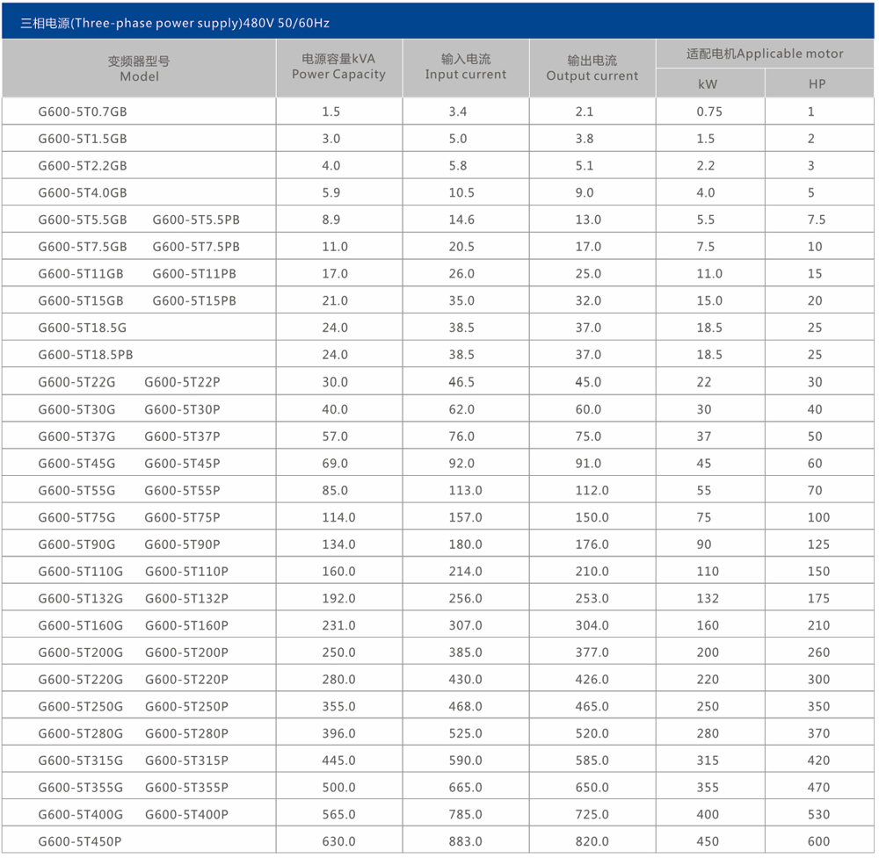Click input current value 883.0
This screenshot has width=879, height=858.
point(465,842)
